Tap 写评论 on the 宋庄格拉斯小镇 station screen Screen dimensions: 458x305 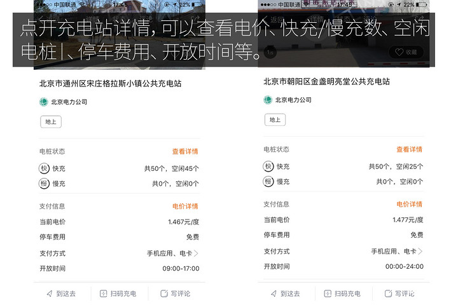pyautogui.click(x=176, y=294)
